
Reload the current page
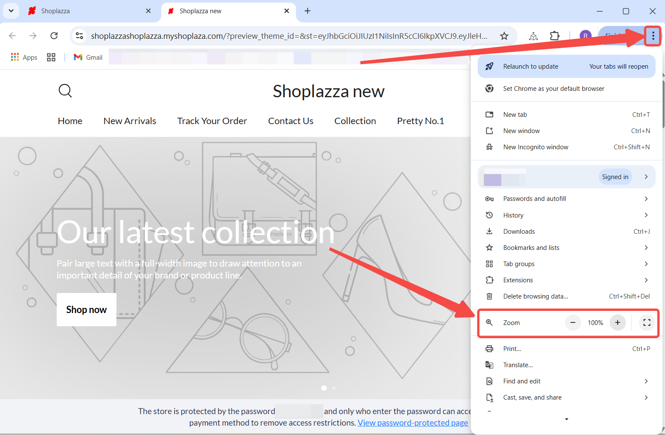54,36
